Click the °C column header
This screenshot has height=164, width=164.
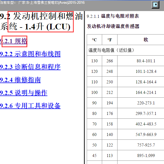(x=94, y=40)
